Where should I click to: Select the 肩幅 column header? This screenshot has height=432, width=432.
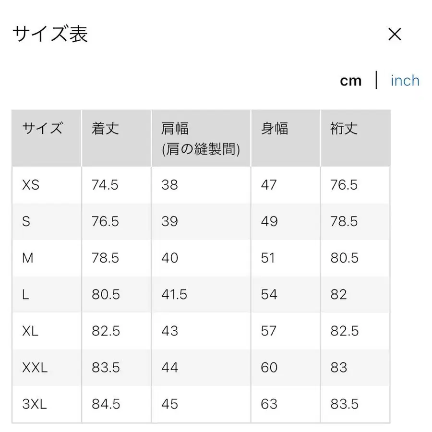click(175, 128)
